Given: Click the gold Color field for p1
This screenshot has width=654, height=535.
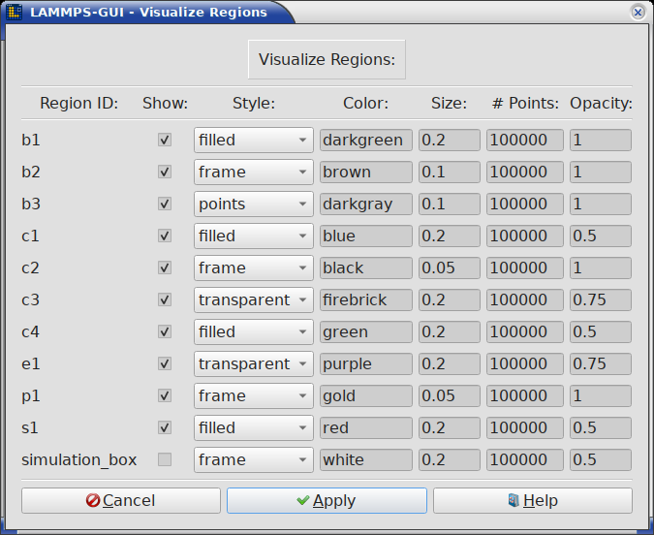Looking at the screenshot, I should click(366, 395).
